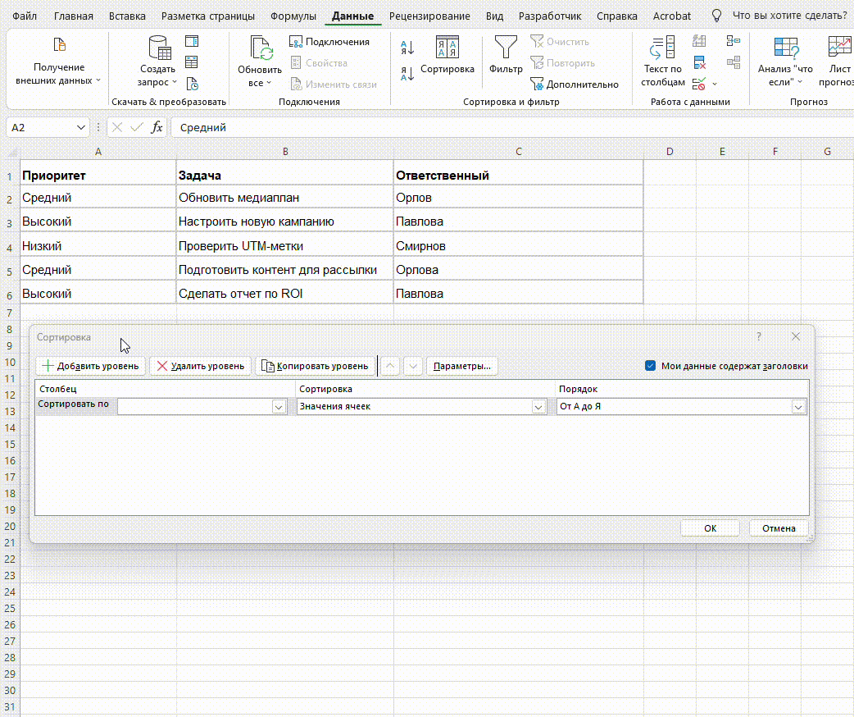Switch to the Формулы ribbon tab
The width and height of the screenshot is (854, 717).
(x=293, y=16)
